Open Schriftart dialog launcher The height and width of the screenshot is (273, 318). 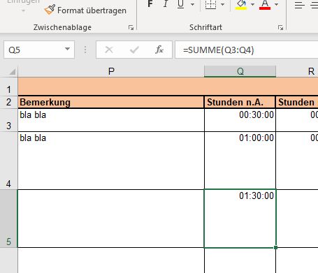pyautogui.click(x=280, y=28)
